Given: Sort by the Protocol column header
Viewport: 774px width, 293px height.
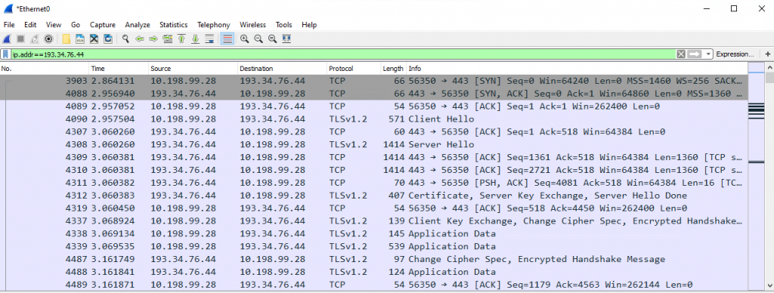Looking at the screenshot, I should click(x=354, y=69).
